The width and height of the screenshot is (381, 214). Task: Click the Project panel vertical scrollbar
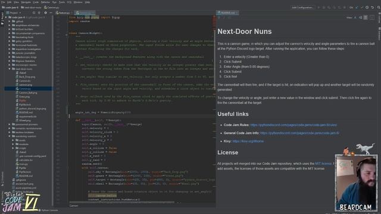click(52, 111)
